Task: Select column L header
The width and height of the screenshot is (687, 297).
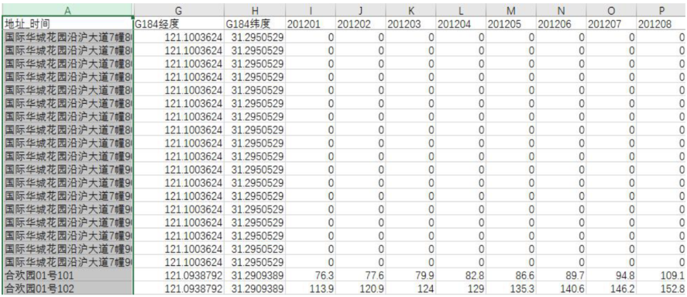Action: (461, 10)
